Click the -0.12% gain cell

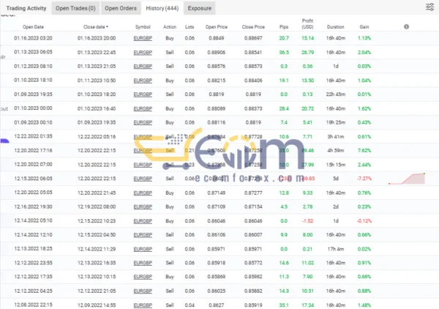pos(364,220)
